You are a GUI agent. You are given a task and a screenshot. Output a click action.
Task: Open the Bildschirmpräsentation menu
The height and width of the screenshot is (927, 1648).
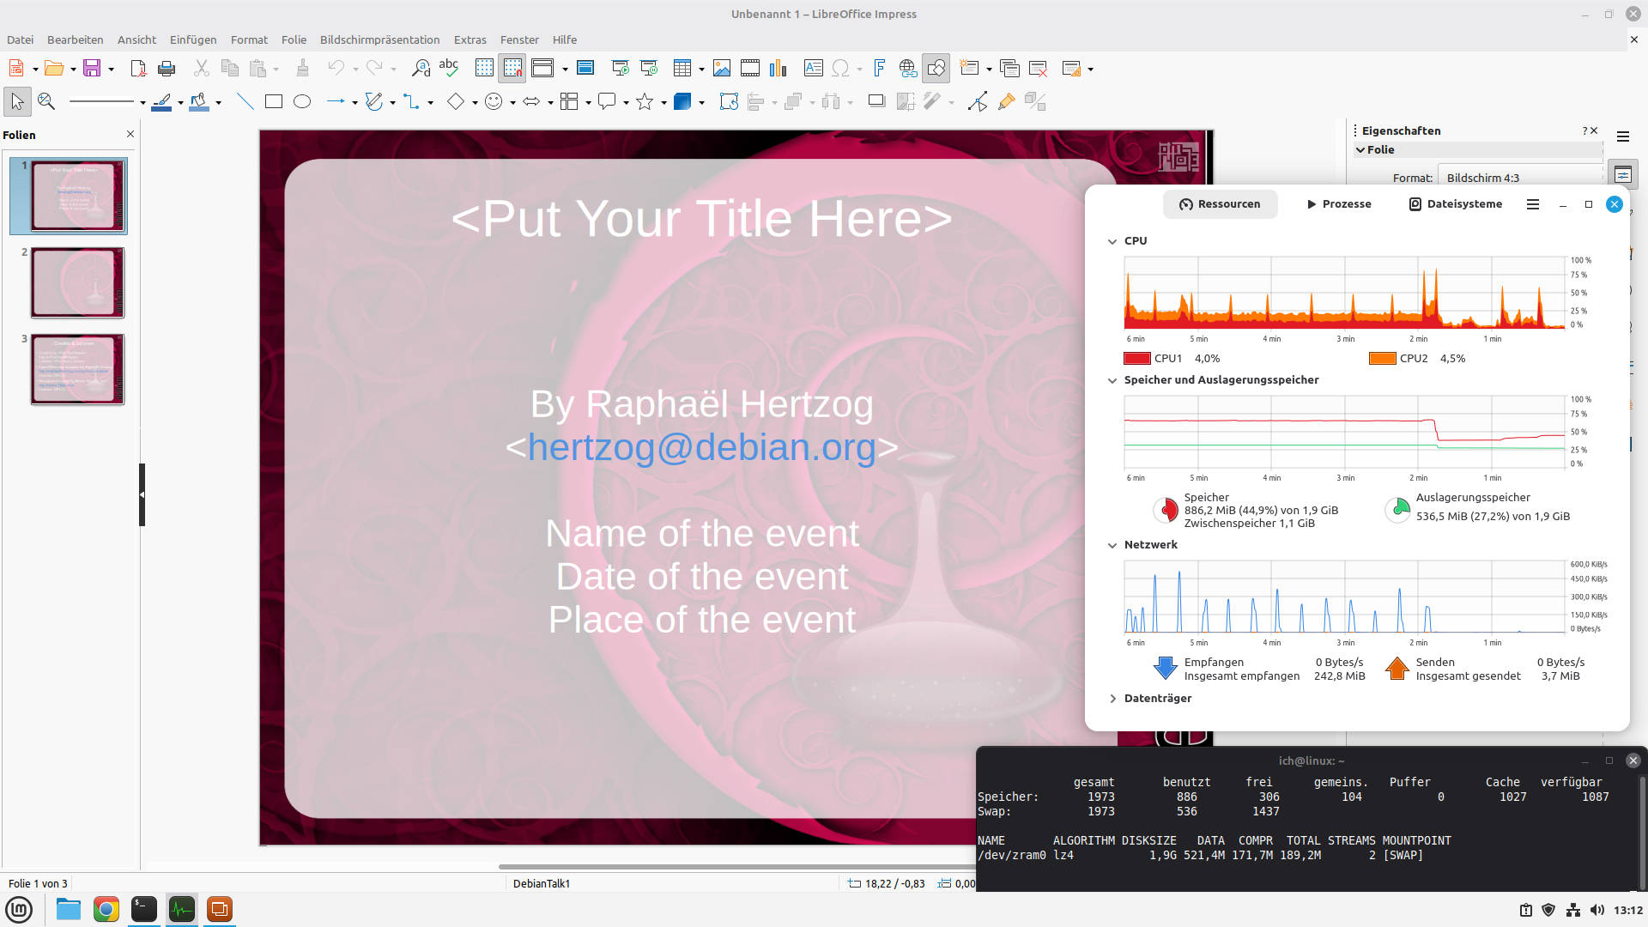pyautogui.click(x=379, y=39)
